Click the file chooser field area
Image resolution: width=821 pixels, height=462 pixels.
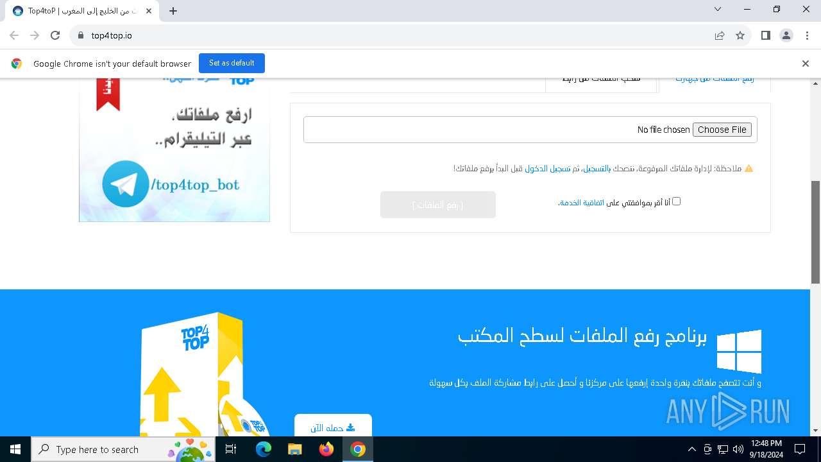point(530,130)
